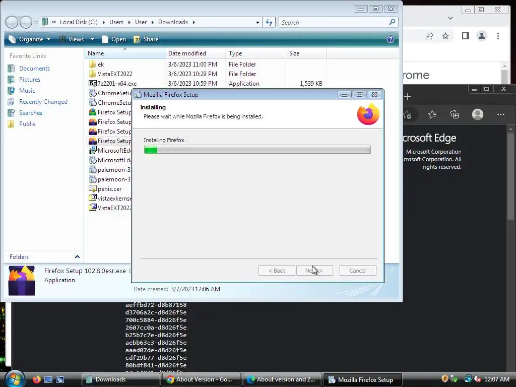Viewport: 516px width, 387px height.
Task: Expand breadcrumb arrow after Users
Action: click(x=130, y=22)
